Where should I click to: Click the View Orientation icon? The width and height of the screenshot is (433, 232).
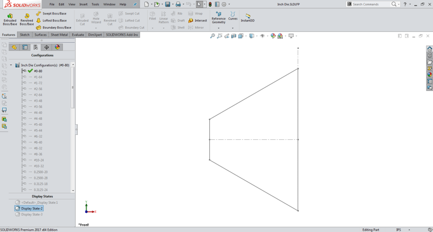pos(240,36)
